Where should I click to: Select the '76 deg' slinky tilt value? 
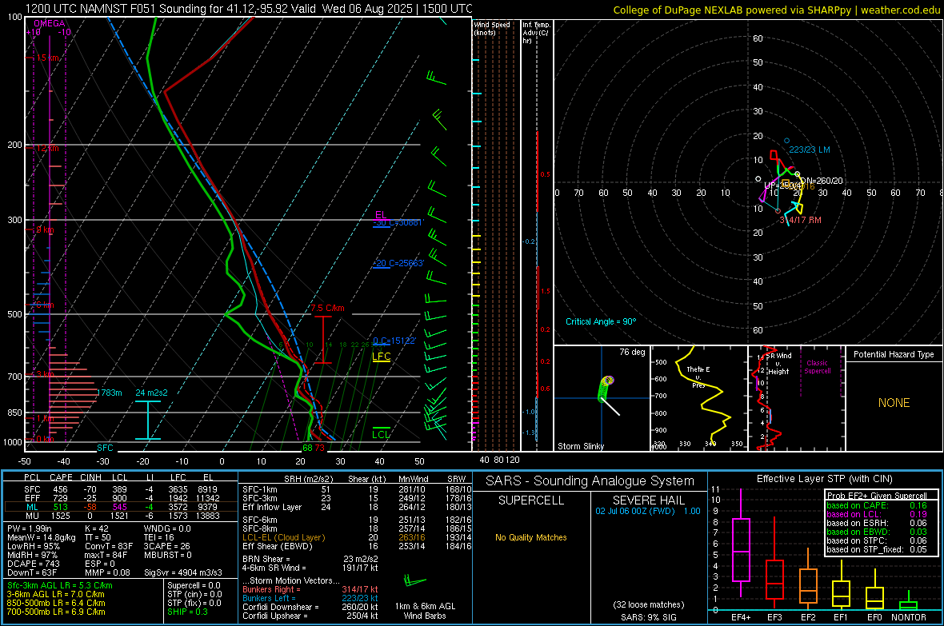632,352
